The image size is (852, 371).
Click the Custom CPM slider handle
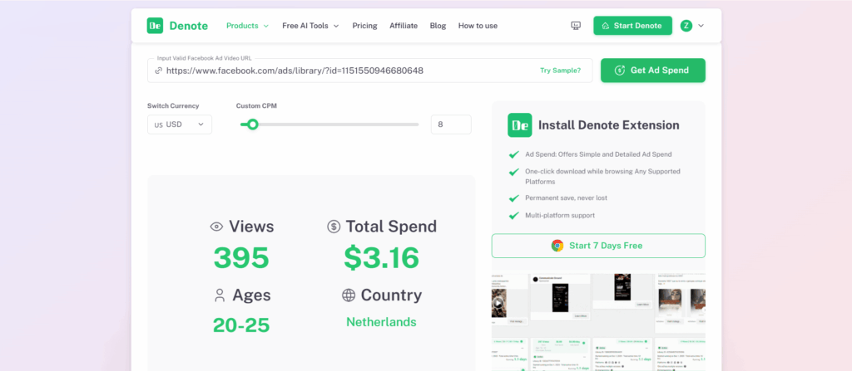[252, 124]
